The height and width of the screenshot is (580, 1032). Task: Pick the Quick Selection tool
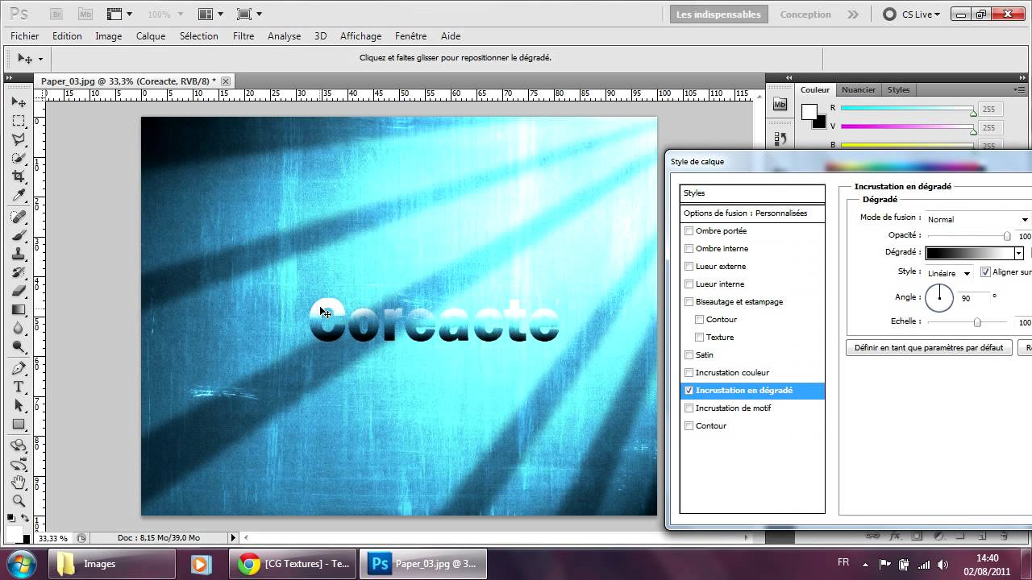coord(19,158)
